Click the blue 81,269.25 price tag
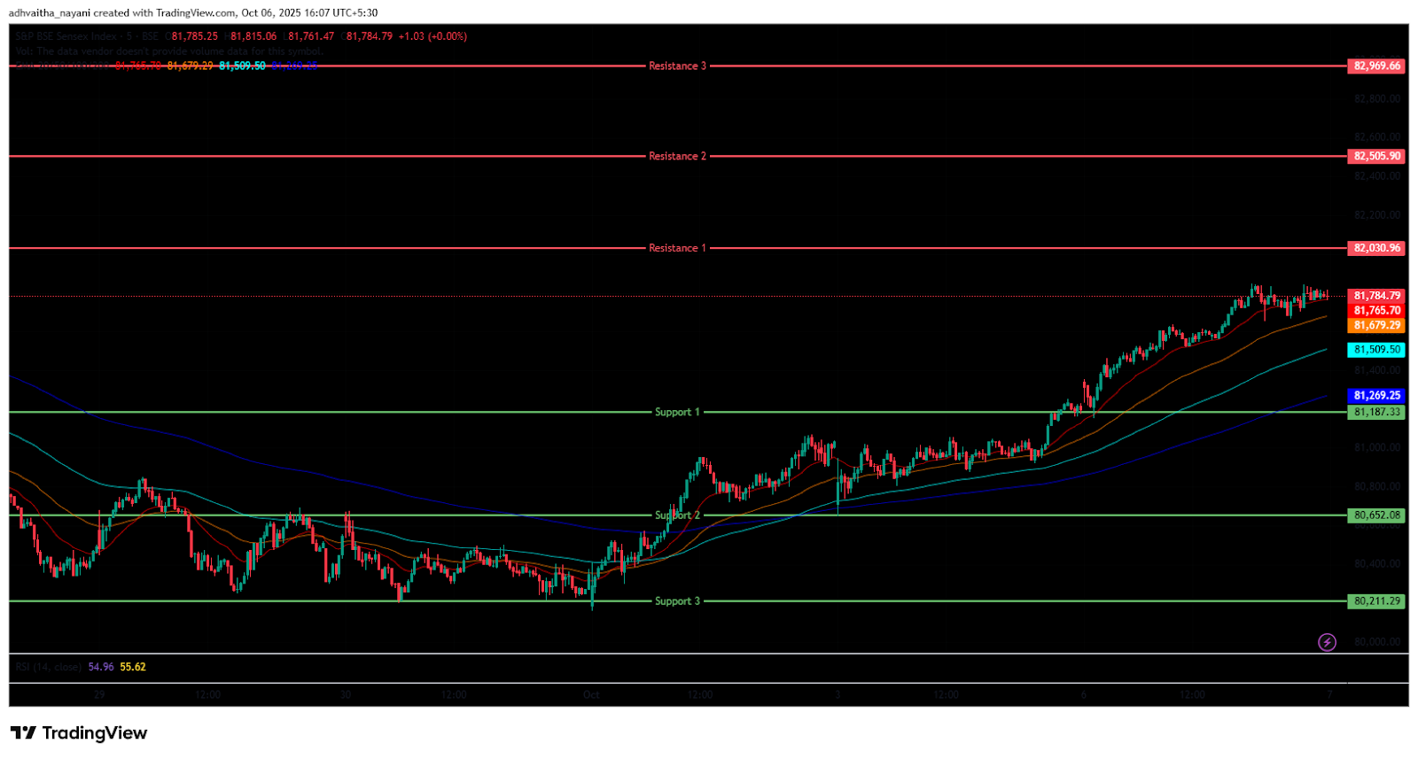 point(1376,396)
